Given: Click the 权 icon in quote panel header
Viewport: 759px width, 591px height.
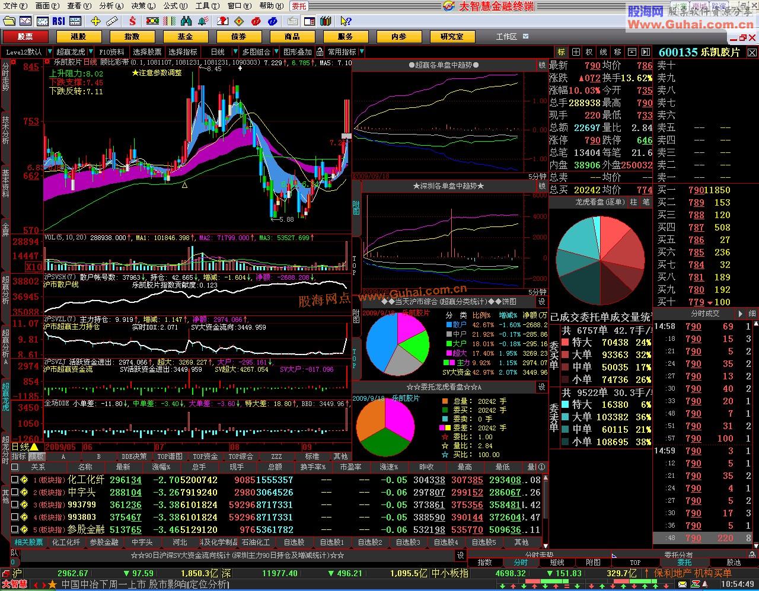Looking at the screenshot, I should (x=589, y=52).
